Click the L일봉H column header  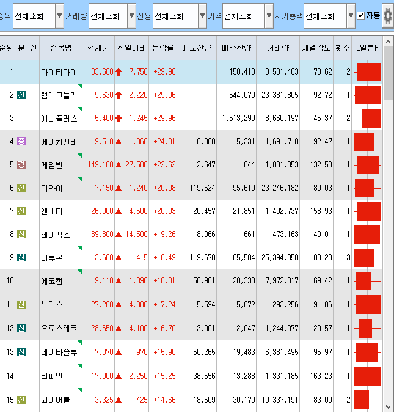click(367, 48)
